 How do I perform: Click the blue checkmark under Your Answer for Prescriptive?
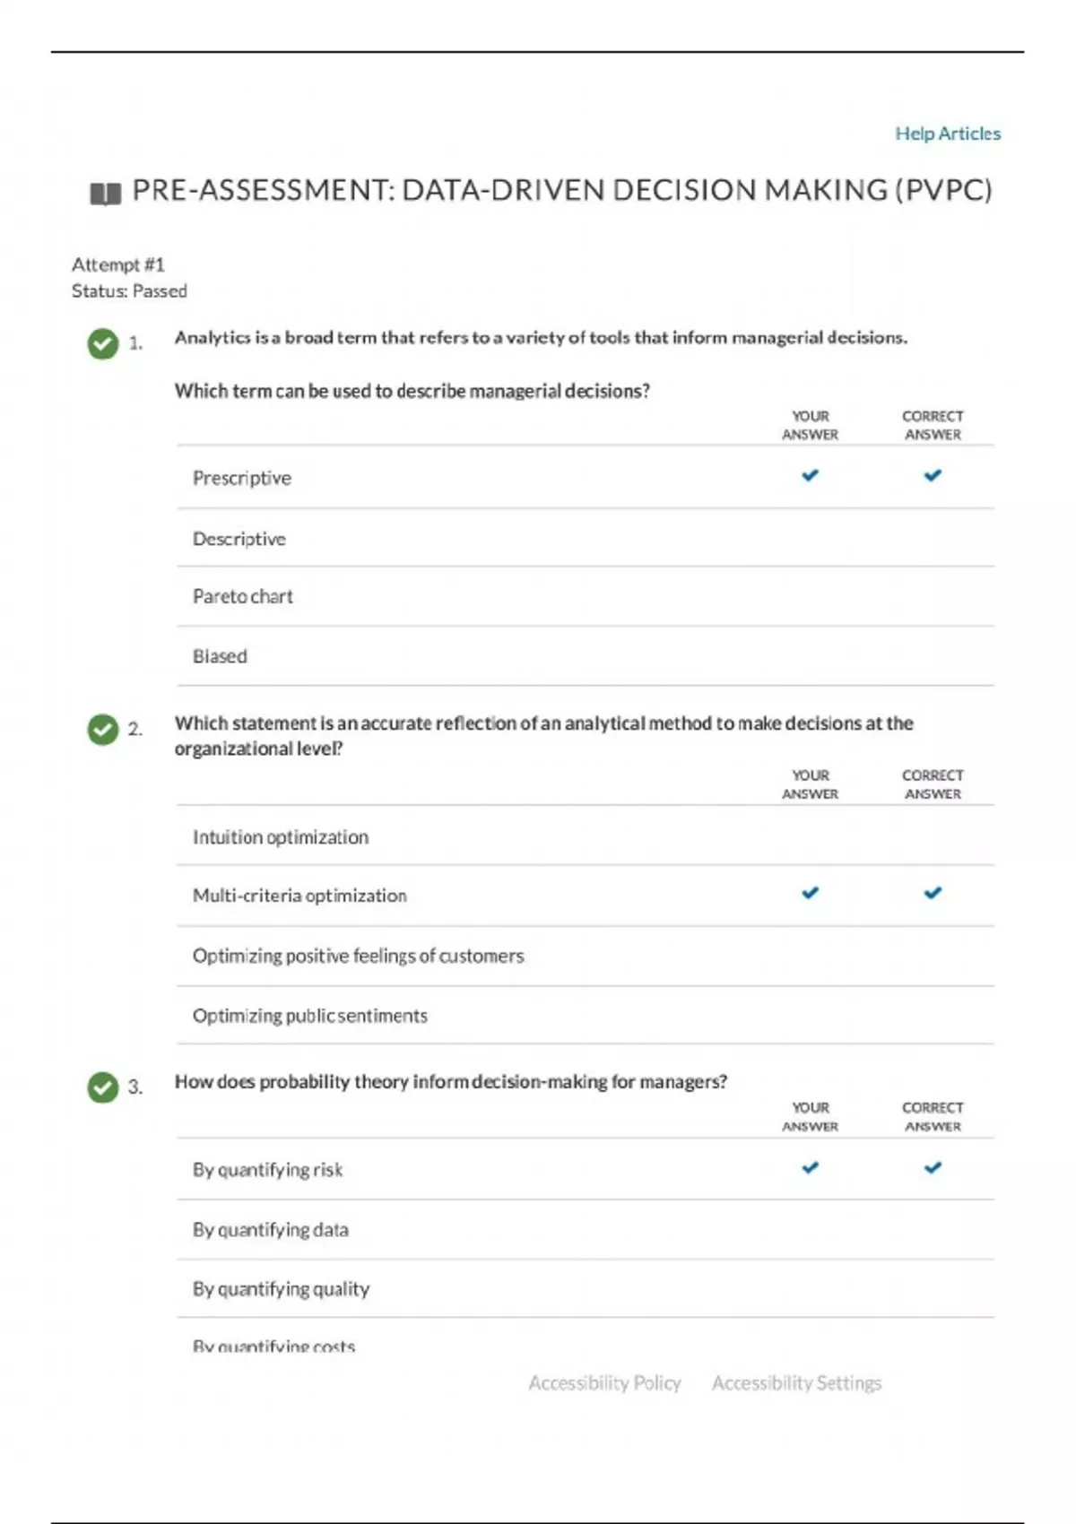tap(810, 476)
